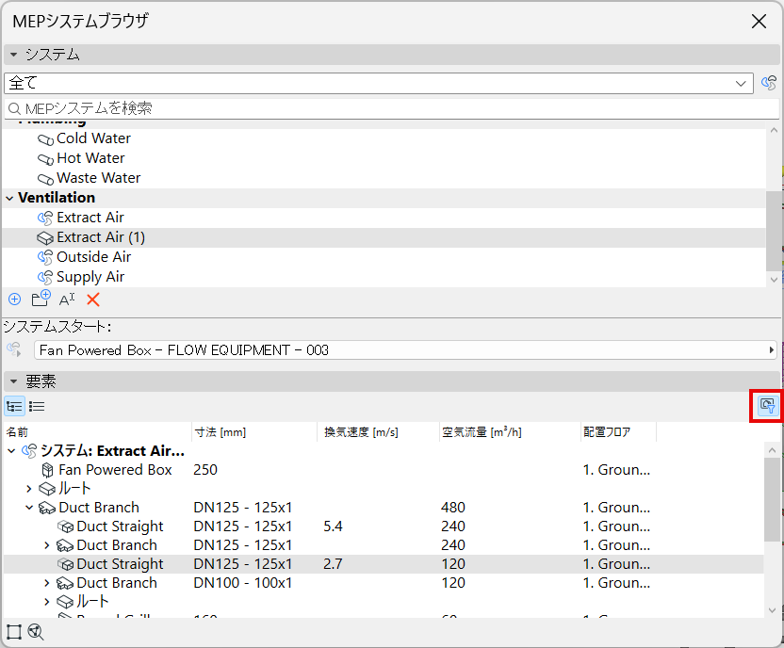Collapse the システム panel section
Viewport: 784px width, 648px height.
[13, 54]
